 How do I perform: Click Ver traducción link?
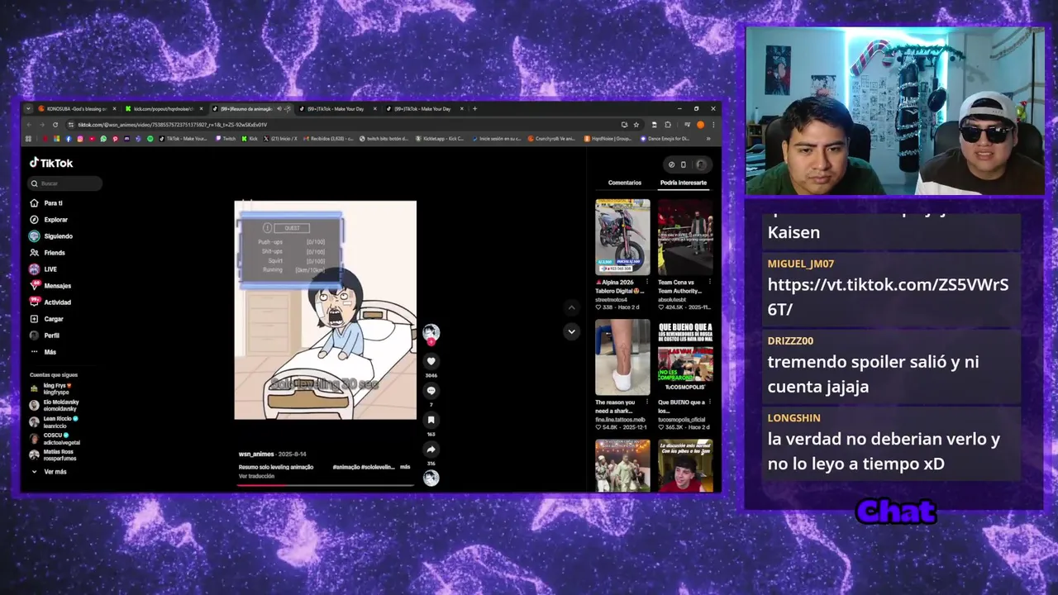pos(256,476)
